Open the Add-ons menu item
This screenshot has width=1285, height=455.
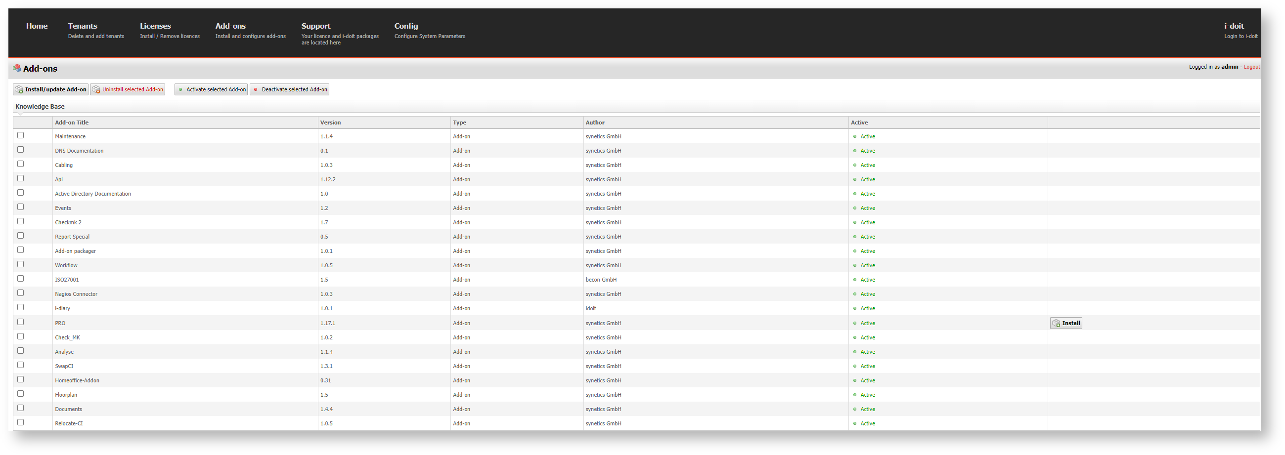[x=250, y=31]
